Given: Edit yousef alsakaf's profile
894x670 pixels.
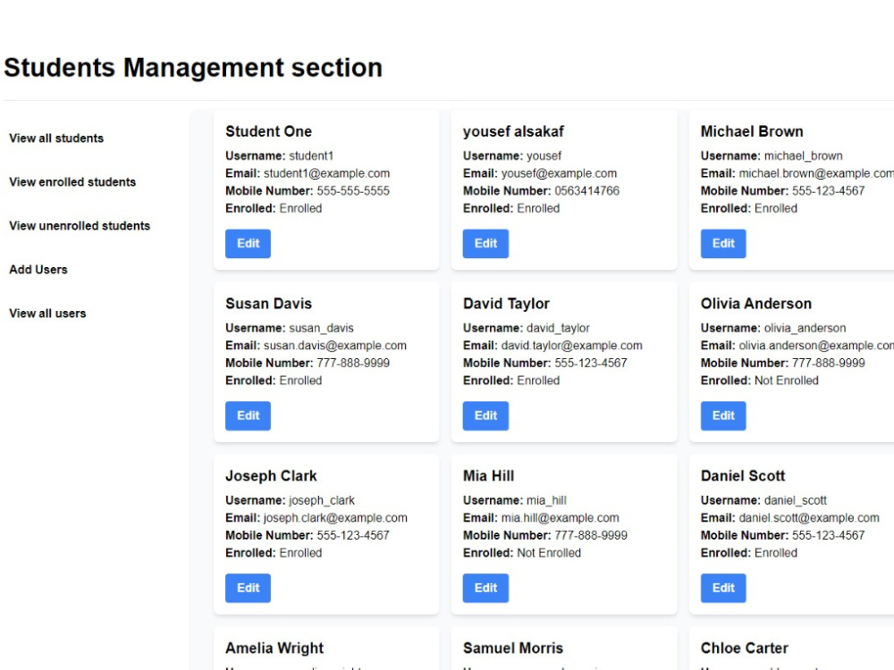Looking at the screenshot, I should (485, 243).
